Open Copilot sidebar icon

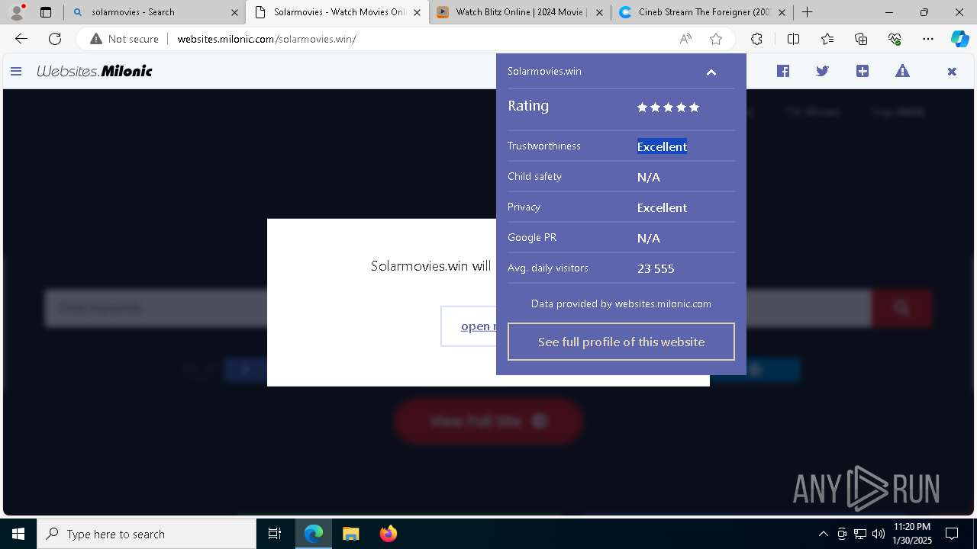coord(959,39)
